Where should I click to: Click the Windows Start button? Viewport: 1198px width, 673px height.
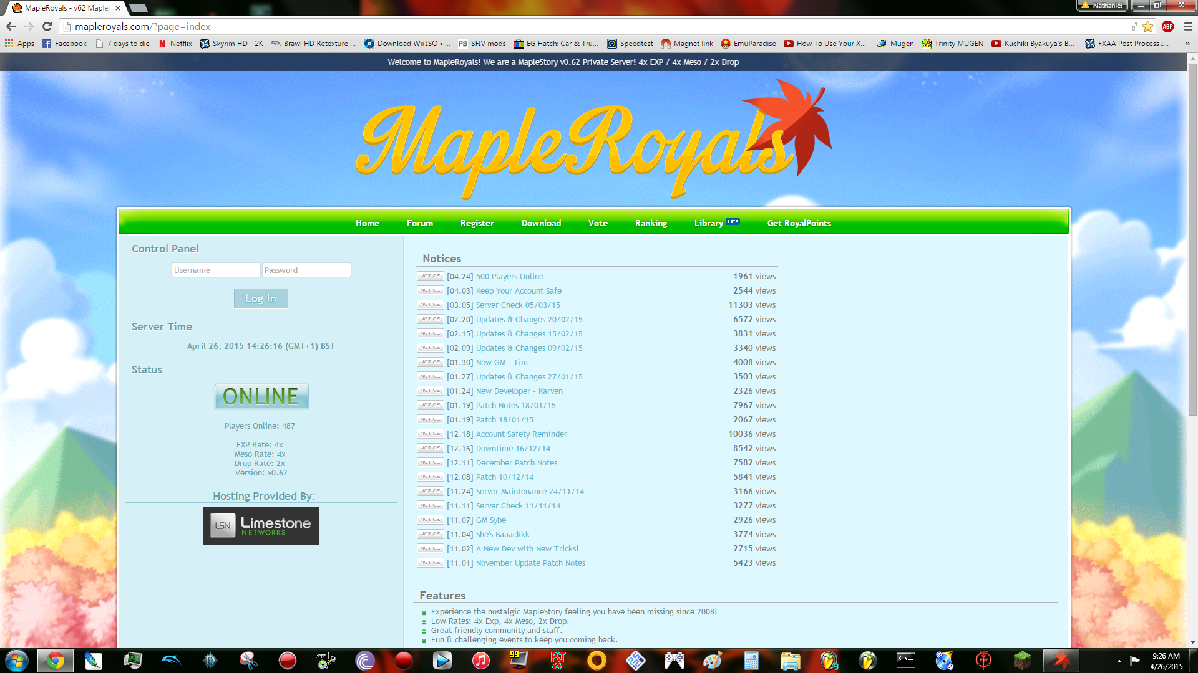[x=16, y=661]
